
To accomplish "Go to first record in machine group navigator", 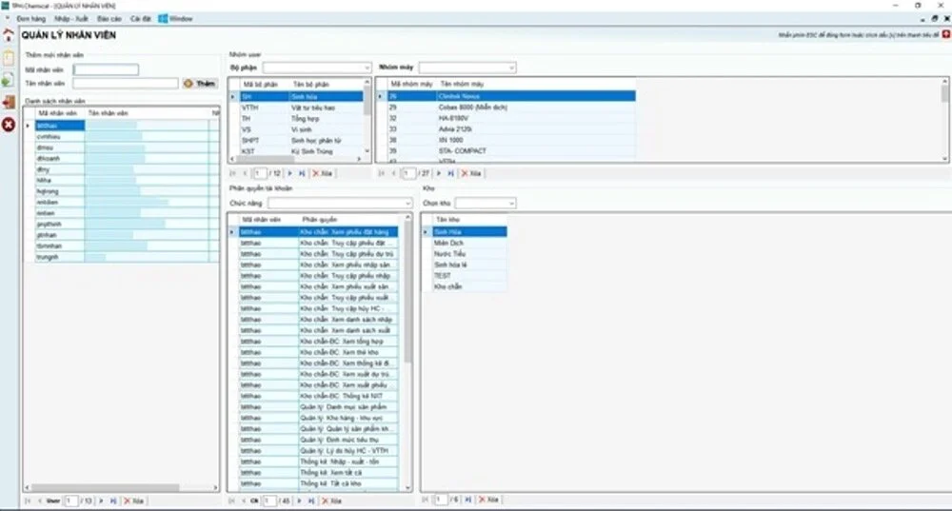I will (382, 173).
